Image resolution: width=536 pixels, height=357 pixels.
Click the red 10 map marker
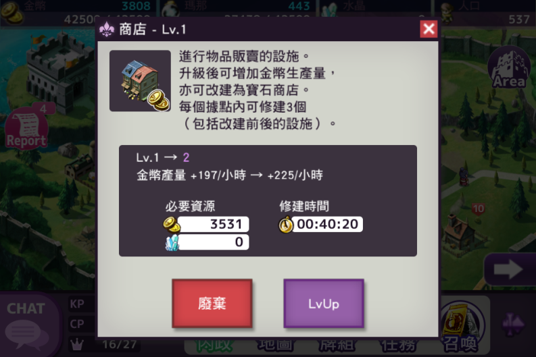pyautogui.click(x=479, y=209)
